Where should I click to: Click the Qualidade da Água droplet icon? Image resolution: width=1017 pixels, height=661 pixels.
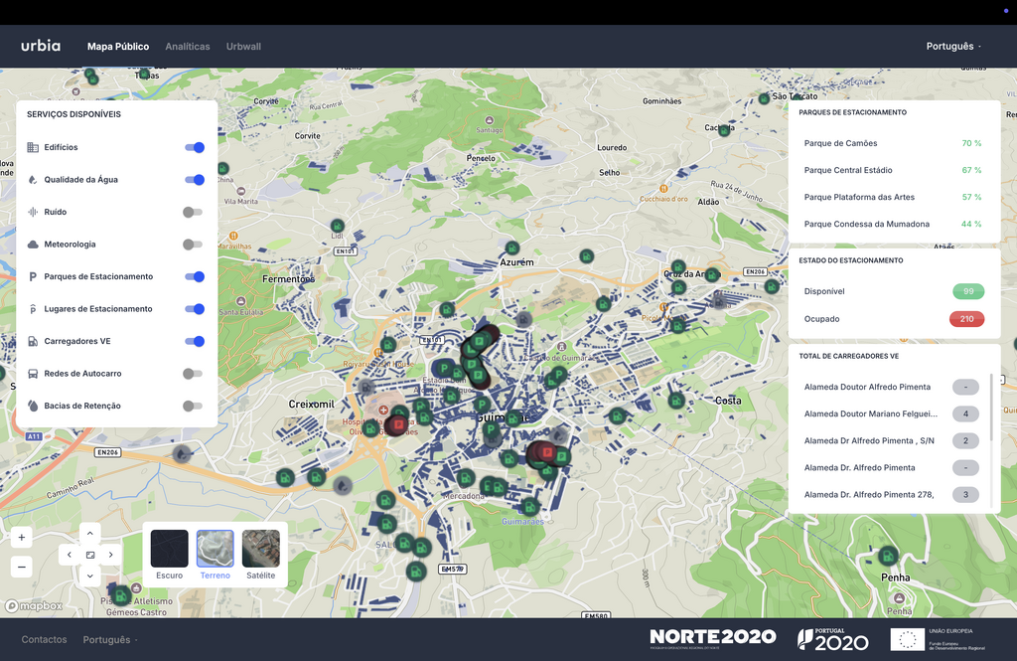(x=34, y=179)
